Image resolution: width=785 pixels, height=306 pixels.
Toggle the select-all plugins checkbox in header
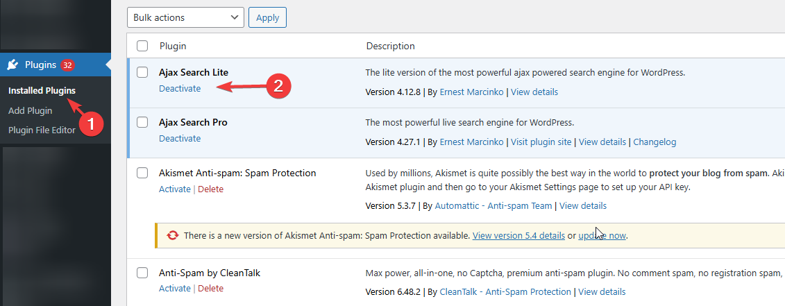click(143, 46)
